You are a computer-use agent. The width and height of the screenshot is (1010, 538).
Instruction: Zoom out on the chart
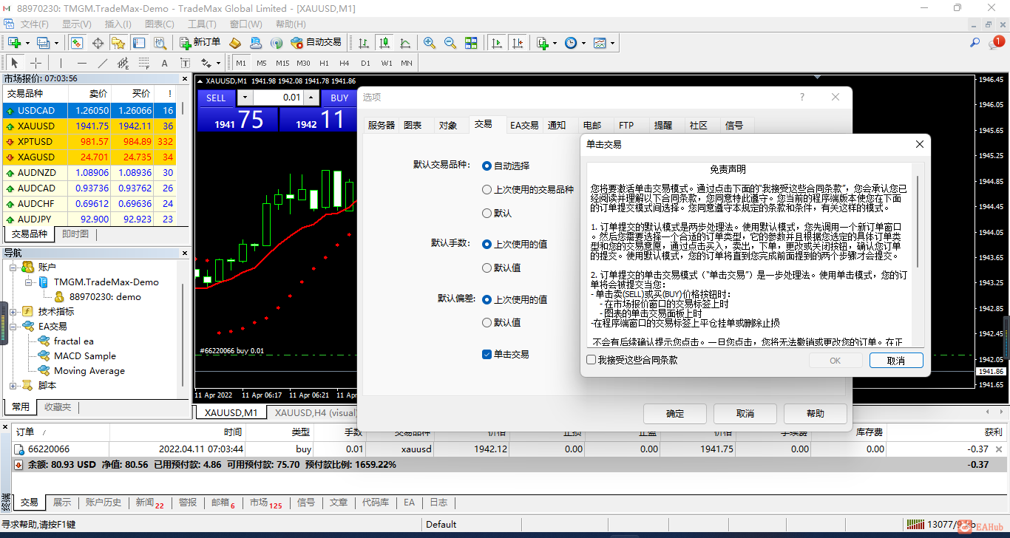[x=450, y=43]
